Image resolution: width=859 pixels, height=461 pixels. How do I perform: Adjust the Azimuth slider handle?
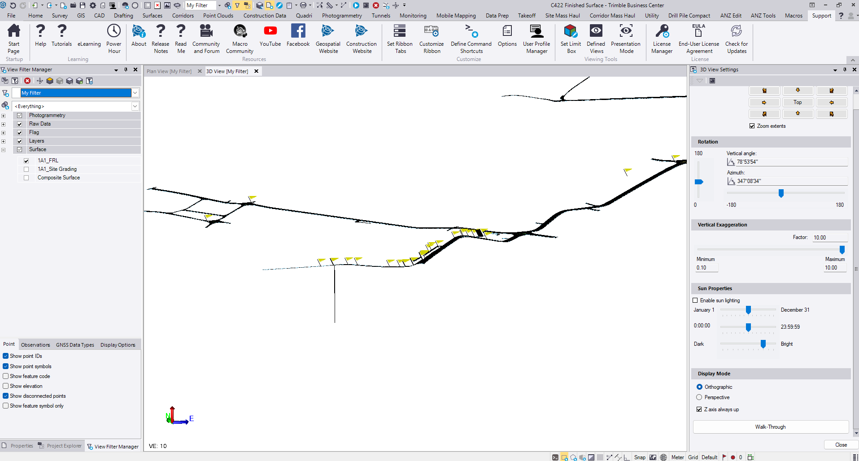coord(781,193)
